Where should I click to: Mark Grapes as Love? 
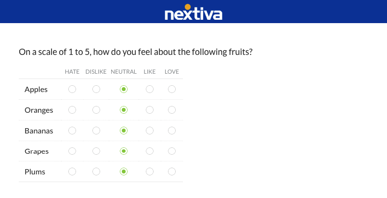(172, 151)
